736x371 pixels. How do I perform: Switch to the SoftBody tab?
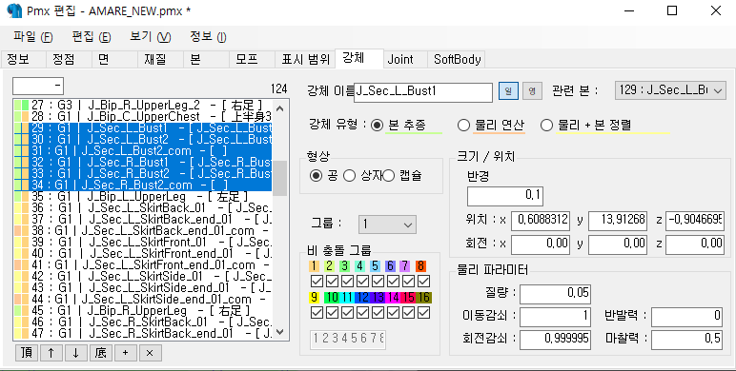click(457, 60)
